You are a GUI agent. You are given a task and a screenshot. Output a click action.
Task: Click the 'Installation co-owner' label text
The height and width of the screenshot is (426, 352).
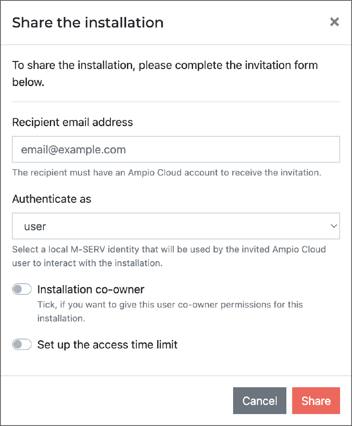[x=91, y=290]
